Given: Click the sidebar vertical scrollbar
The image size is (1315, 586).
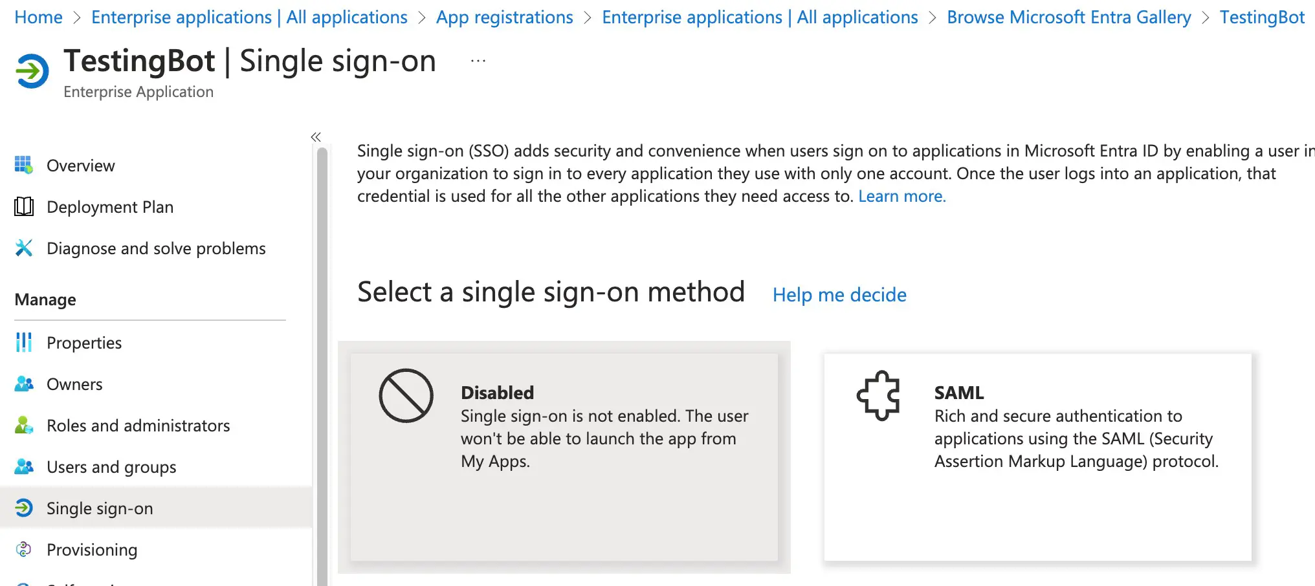Looking at the screenshot, I should (322, 366).
